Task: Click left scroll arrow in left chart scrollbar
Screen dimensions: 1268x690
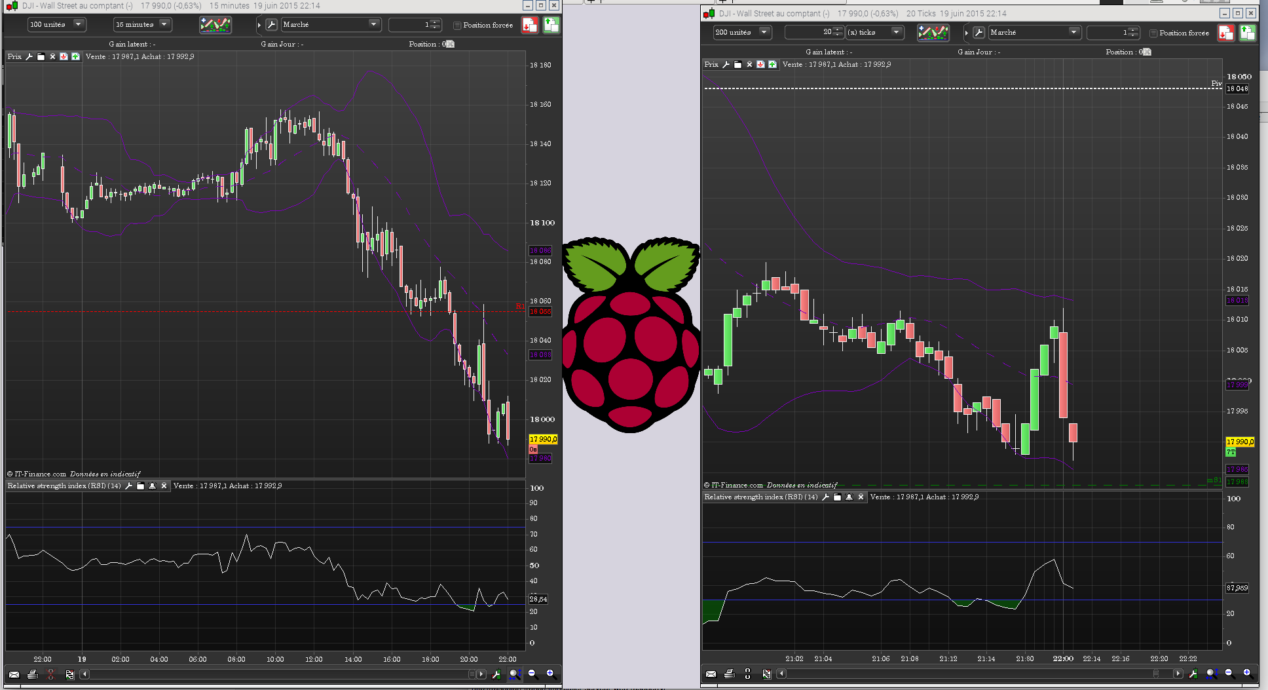Action: (x=84, y=674)
